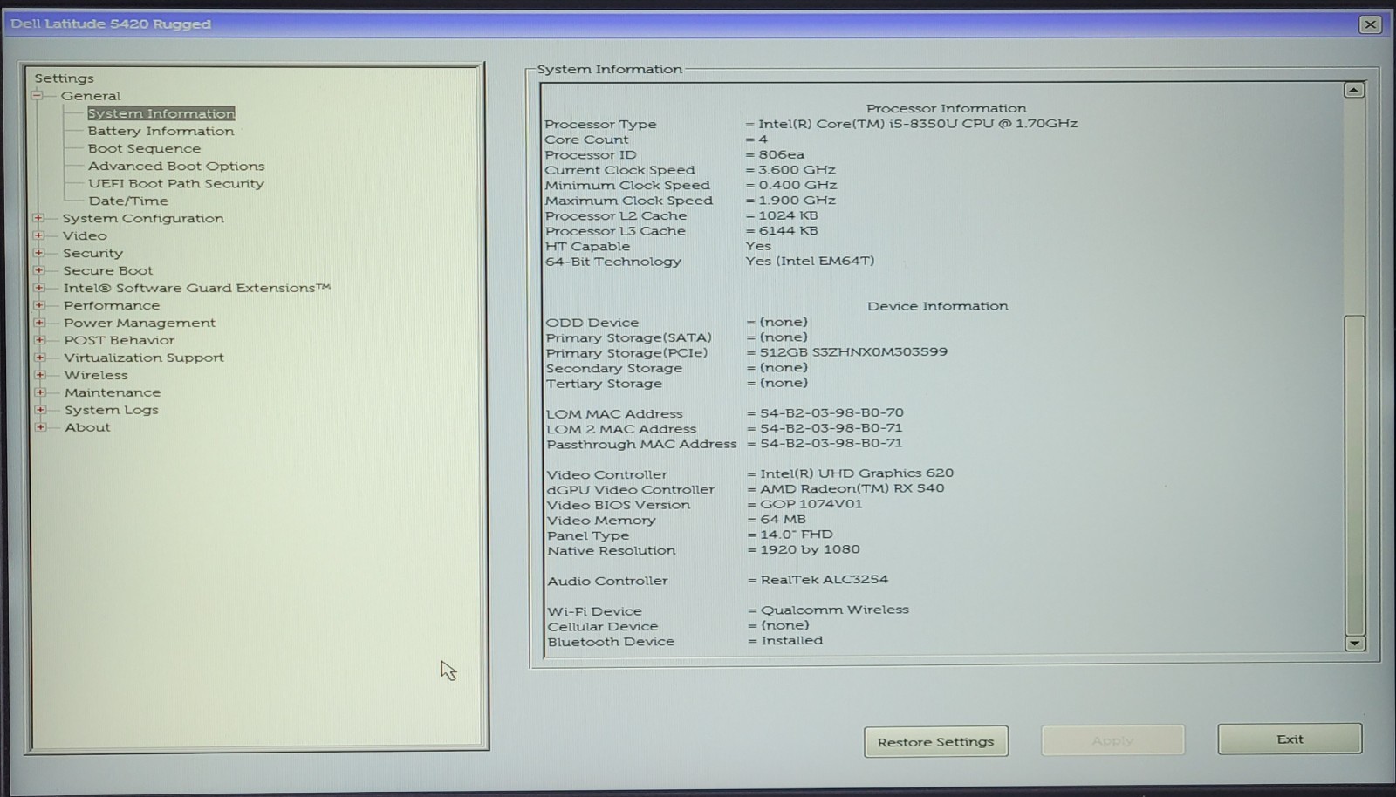Click the Video Controller value UHD Graphics 620
Screen dimensions: 1396x797
click(x=857, y=473)
